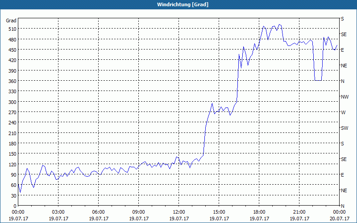Select the W compass label on right axis
Screen dimensions: 357x223
click(x=343, y=112)
